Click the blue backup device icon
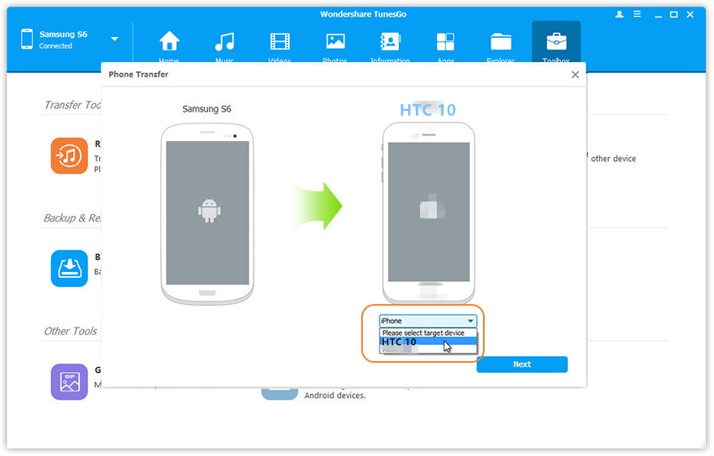This screenshot has width=714, height=456. (x=69, y=269)
